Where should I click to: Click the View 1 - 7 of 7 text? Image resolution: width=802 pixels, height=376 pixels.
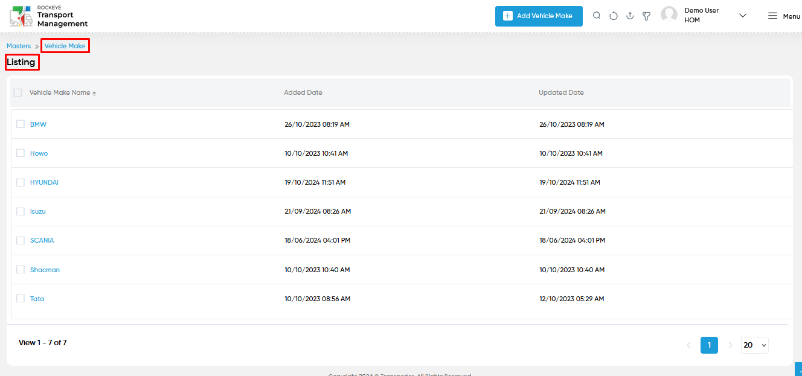[43, 342]
